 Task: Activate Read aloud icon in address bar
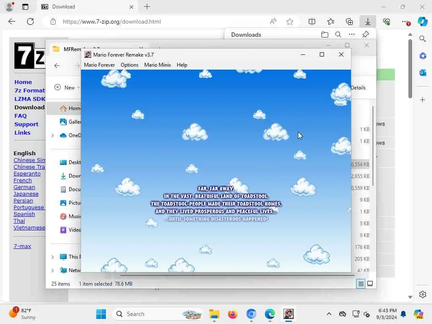click(x=273, y=22)
